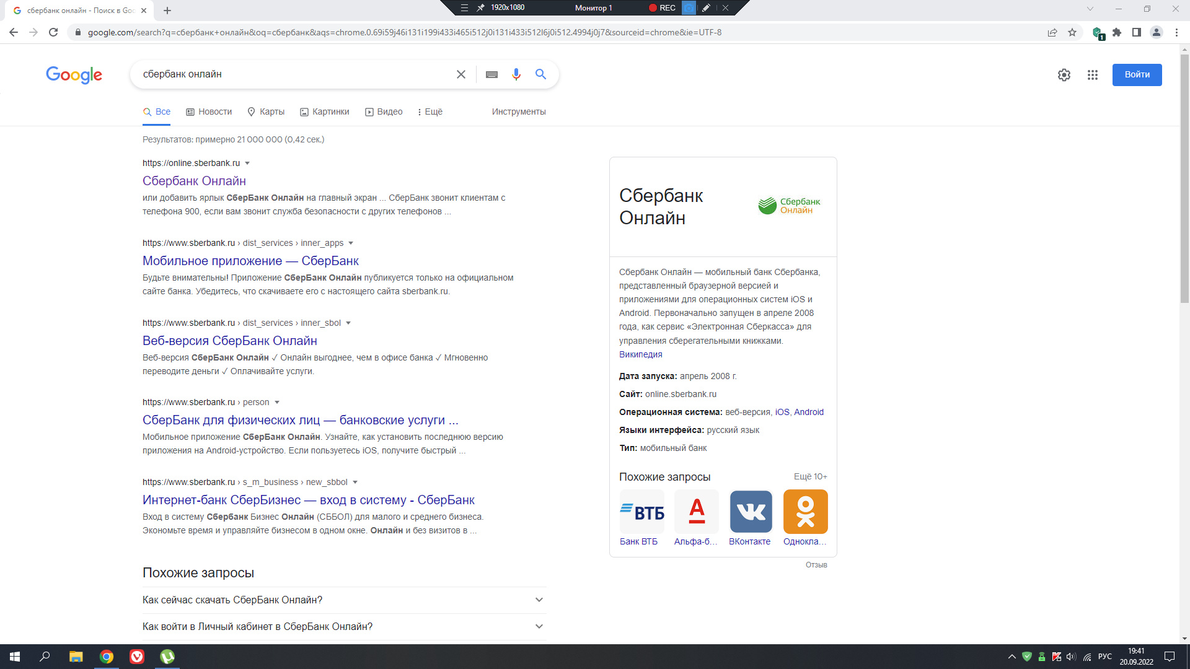Bookmark this page with star icon
The image size is (1190, 669).
pyautogui.click(x=1072, y=32)
